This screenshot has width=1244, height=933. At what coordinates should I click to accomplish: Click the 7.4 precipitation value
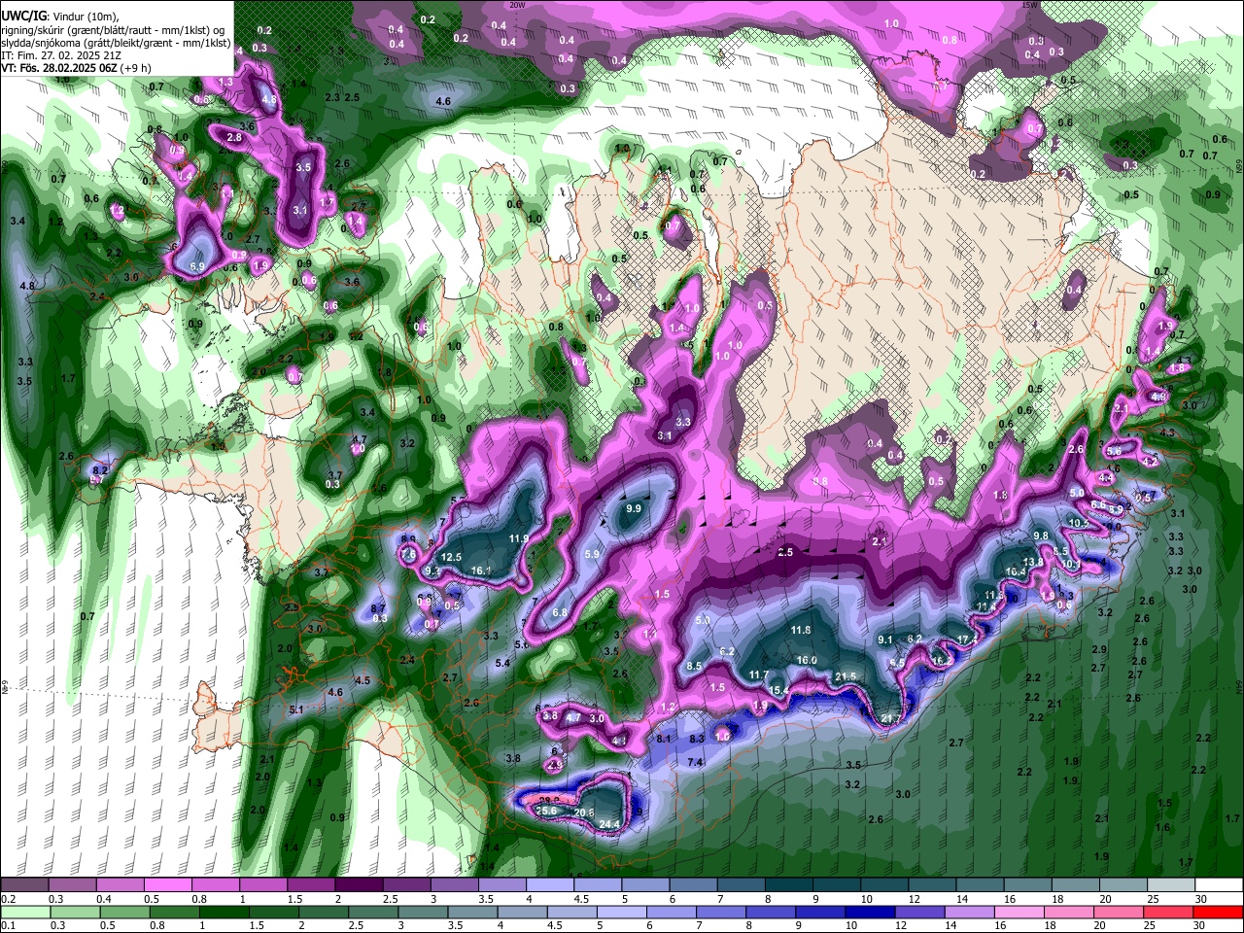click(695, 763)
